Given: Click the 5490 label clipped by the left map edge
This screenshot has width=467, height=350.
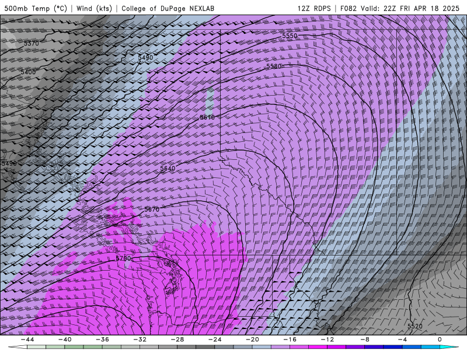Looking at the screenshot, I should pos(9,163).
